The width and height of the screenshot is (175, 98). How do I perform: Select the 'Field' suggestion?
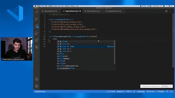[x=86, y=61]
